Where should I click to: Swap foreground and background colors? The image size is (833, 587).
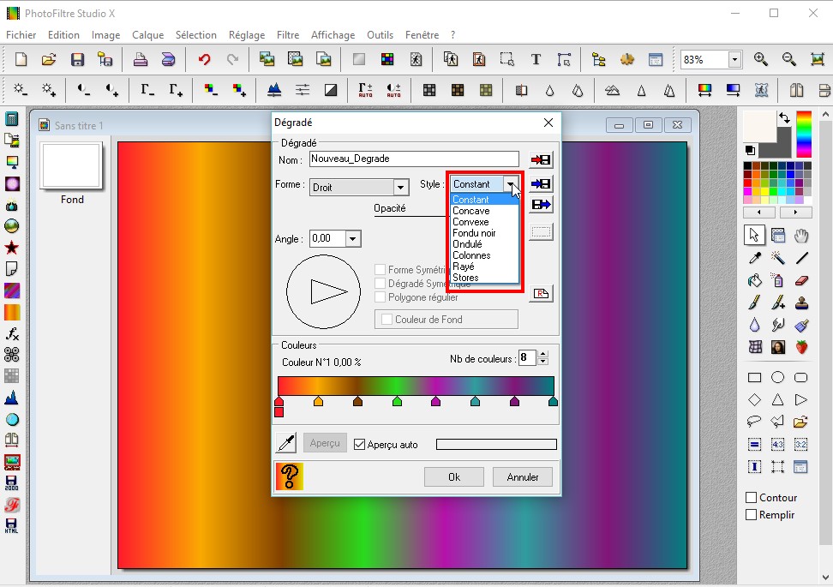[x=784, y=118]
